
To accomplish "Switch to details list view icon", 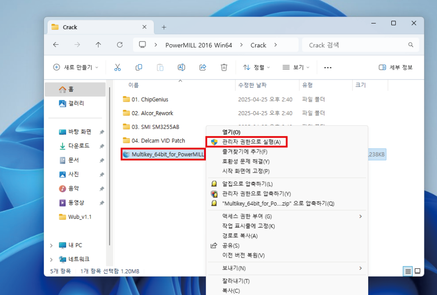I will (408, 271).
